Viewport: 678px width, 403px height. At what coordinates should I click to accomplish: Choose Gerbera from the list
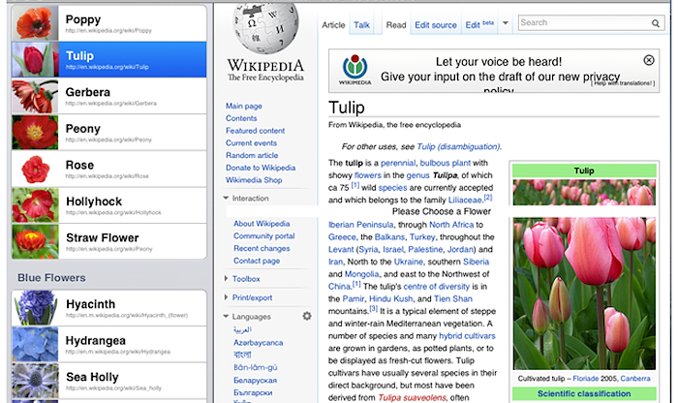click(x=108, y=96)
